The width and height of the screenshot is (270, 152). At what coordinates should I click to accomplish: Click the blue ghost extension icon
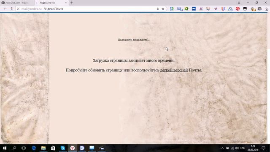(x=230, y=9)
